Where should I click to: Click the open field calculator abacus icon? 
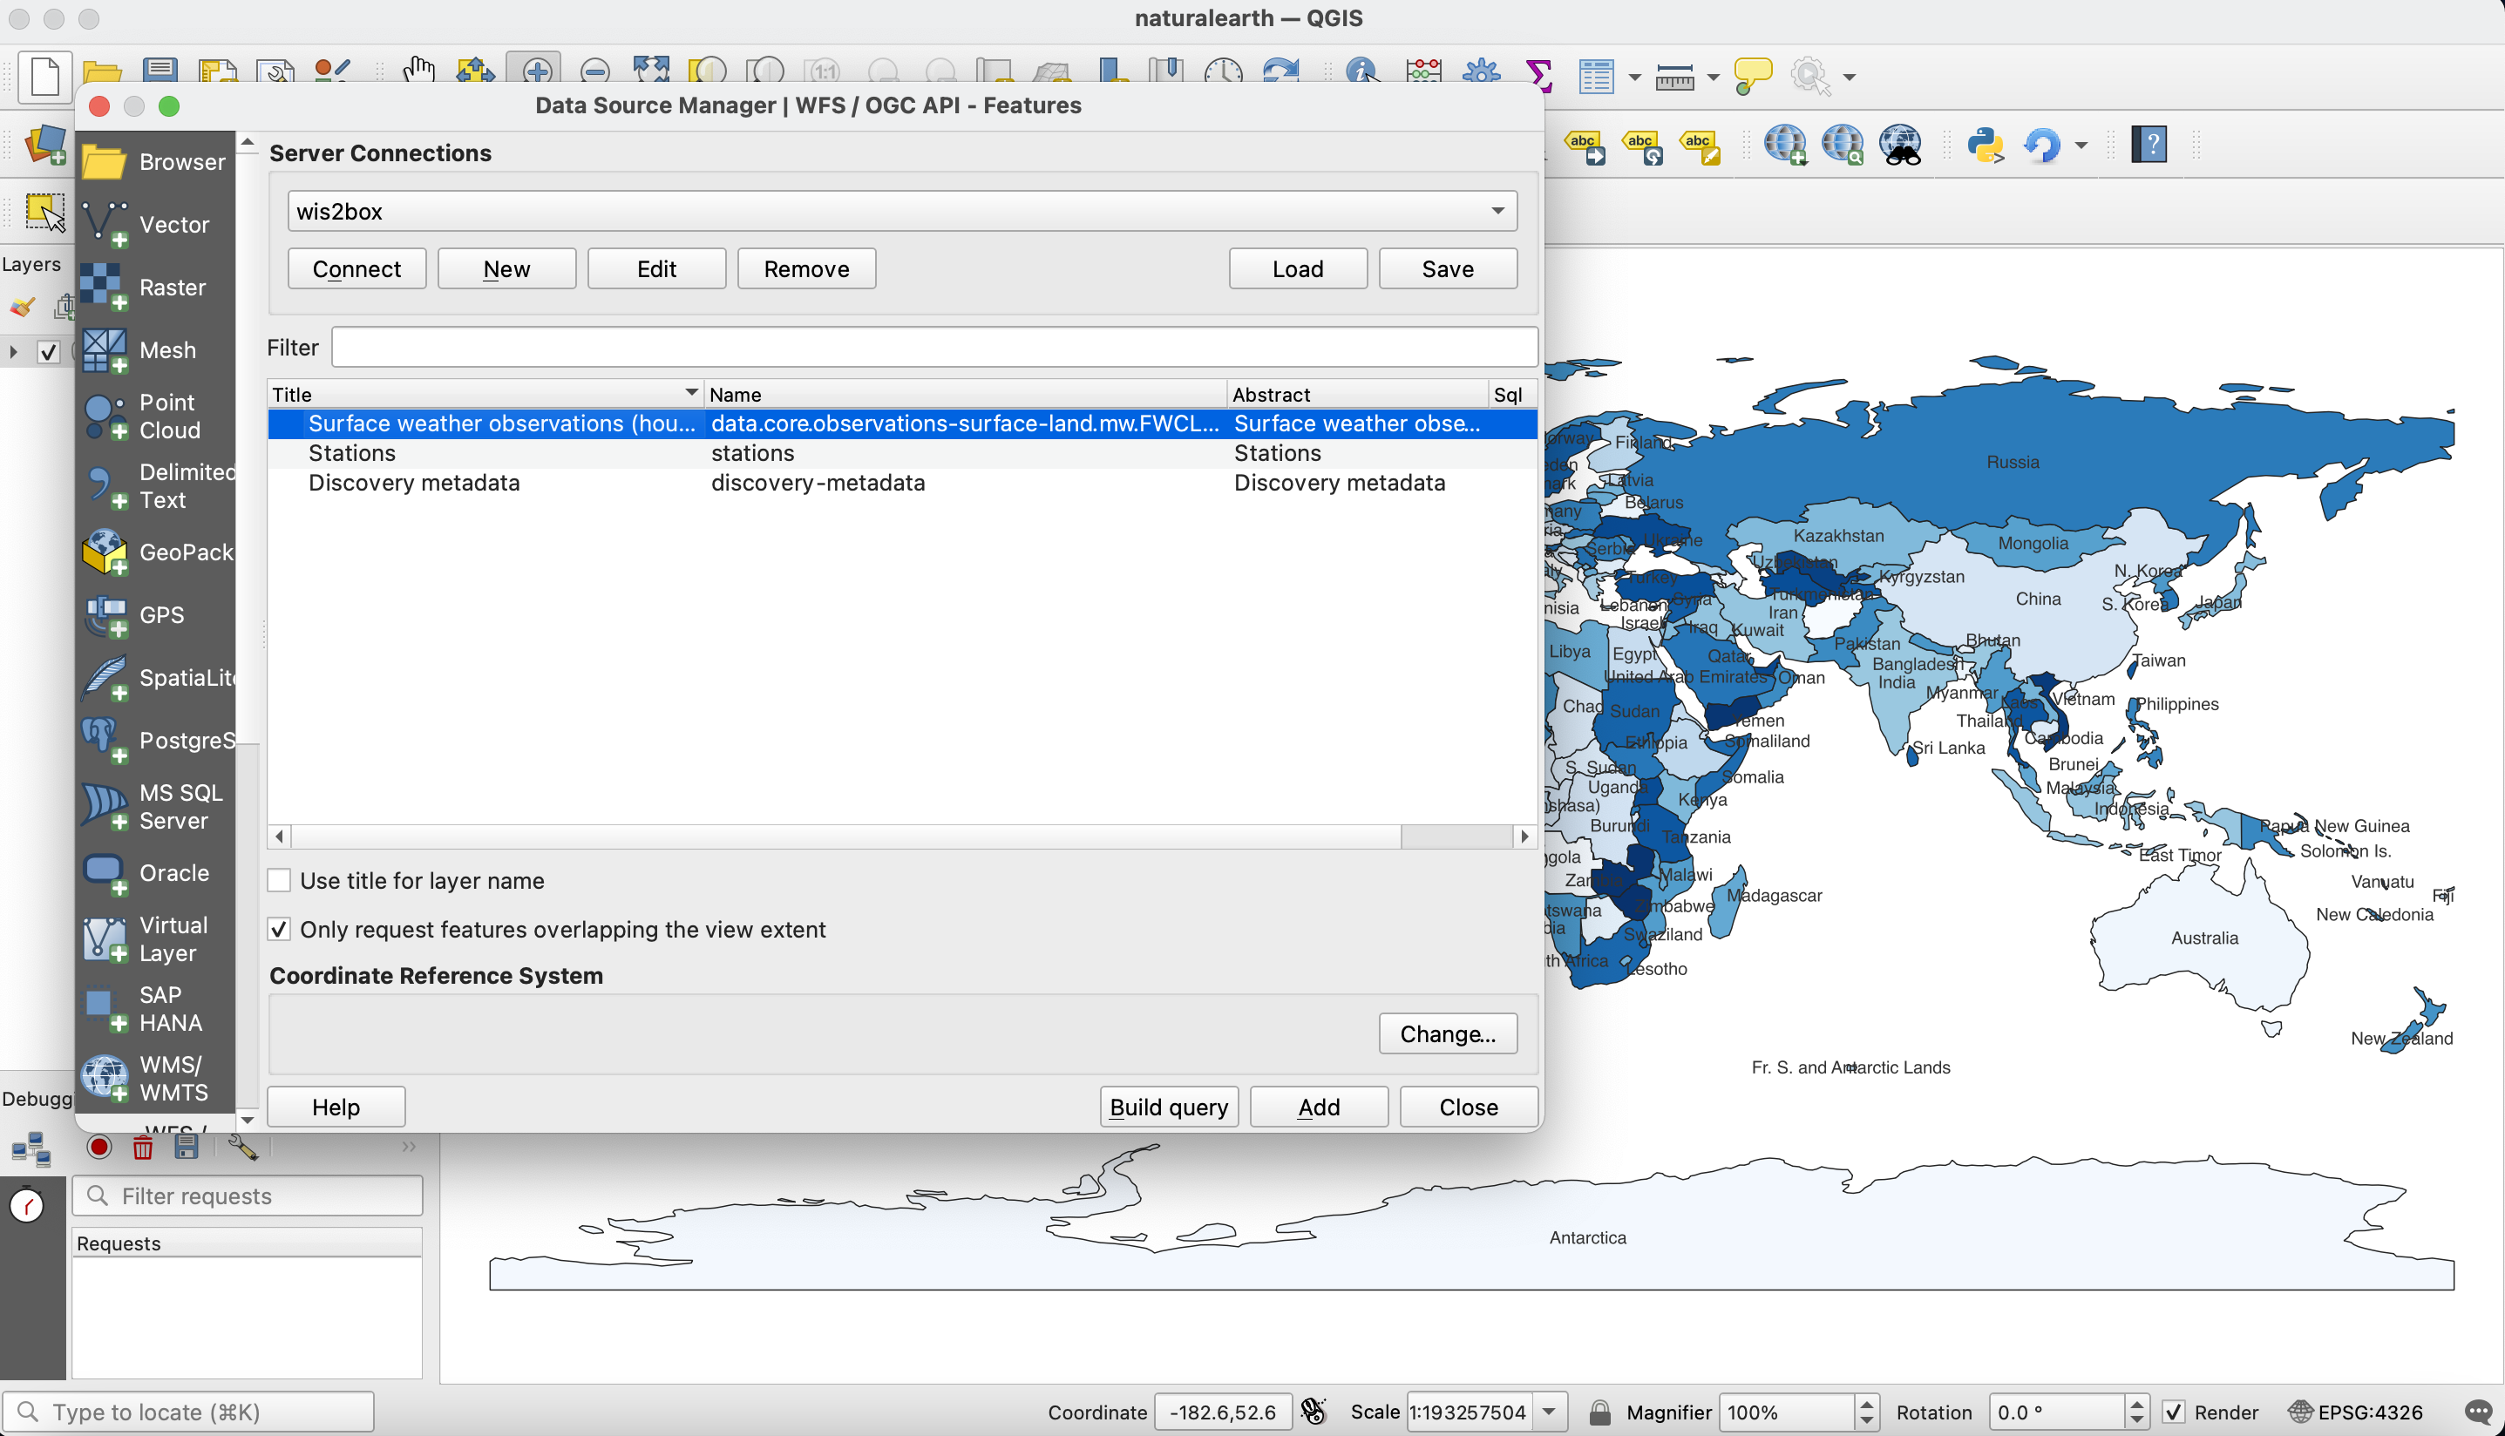1423,75
